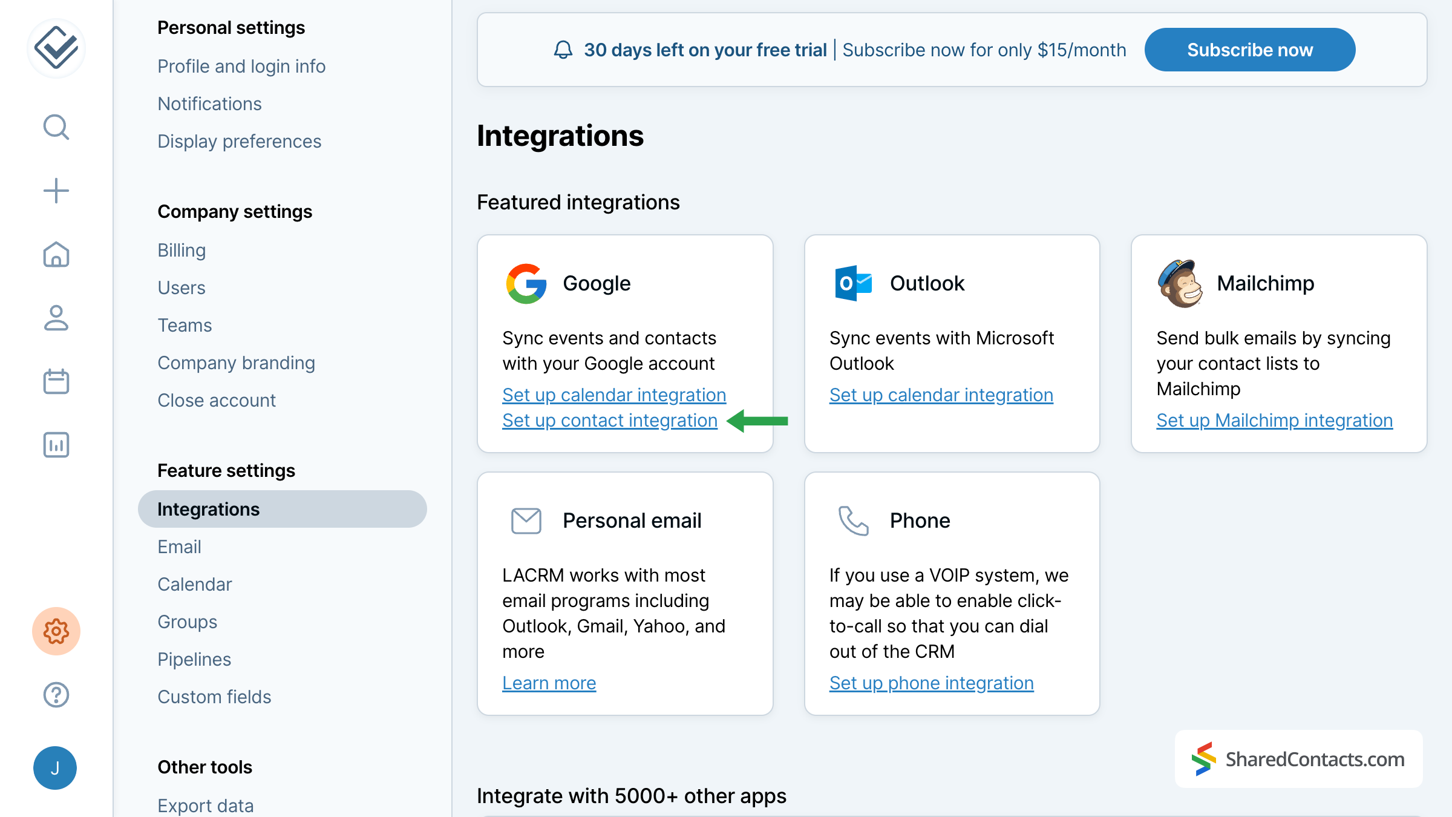The height and width of the screenshot is (817, 1452).
Task: Go to Billing settings
Action: (181, 250)
